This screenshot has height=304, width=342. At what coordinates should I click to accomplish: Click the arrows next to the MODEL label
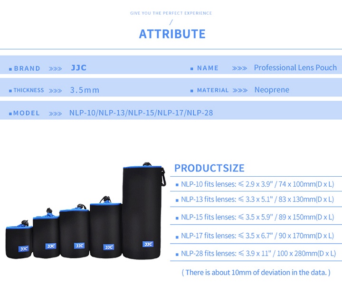tap(55, 114)
